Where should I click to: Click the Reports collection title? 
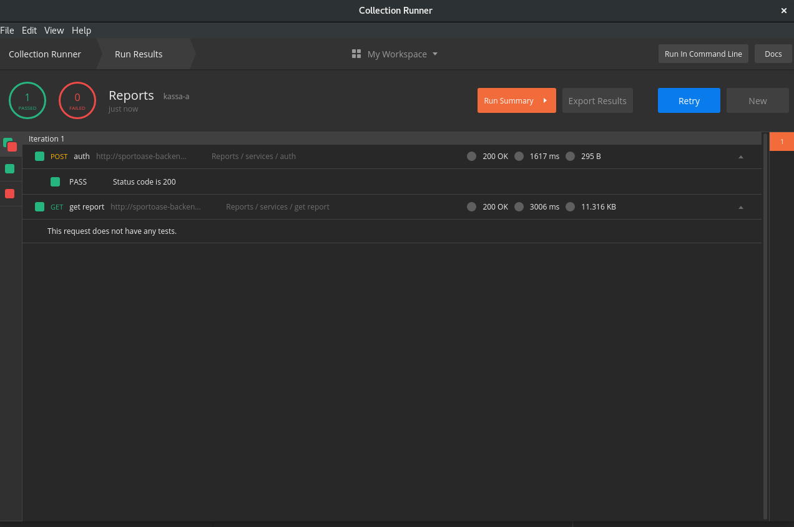131,95
